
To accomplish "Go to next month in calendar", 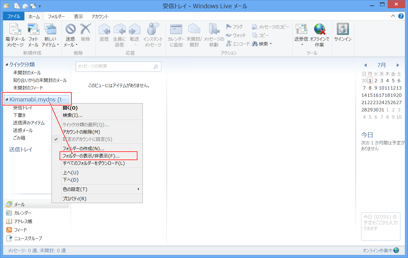I will (x=398, y=65).
